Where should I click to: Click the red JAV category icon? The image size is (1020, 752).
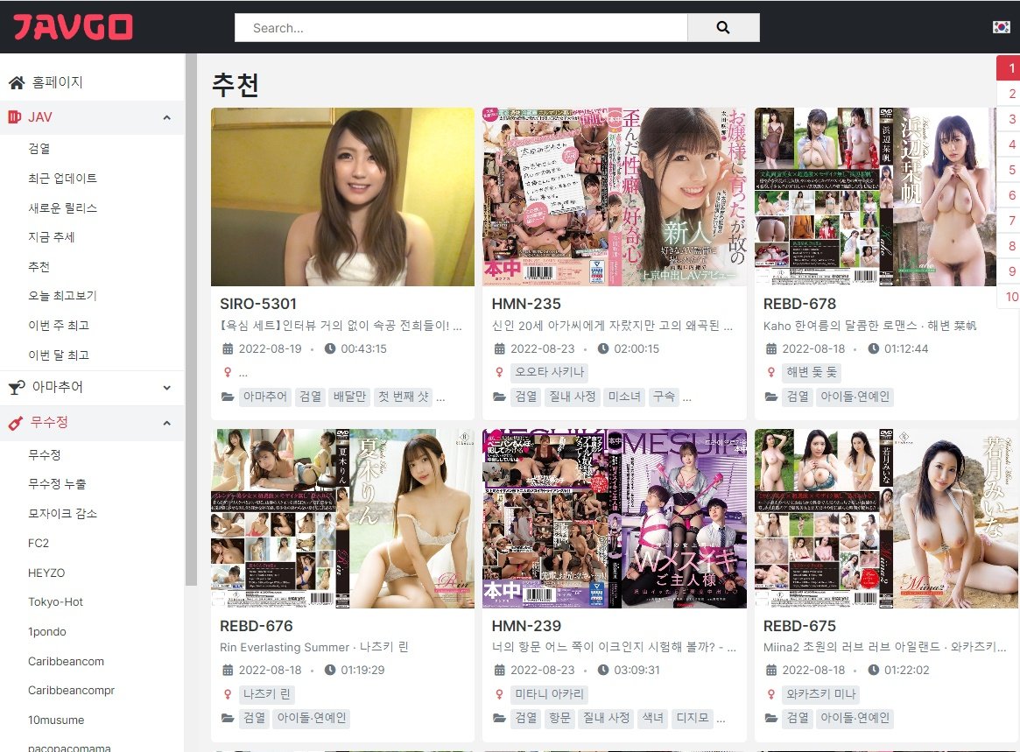(15, 117)
